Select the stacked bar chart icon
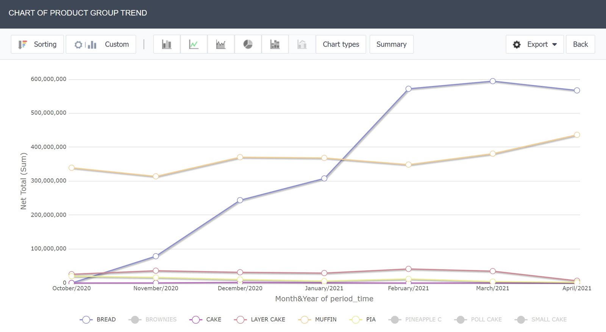The height and width of the screenshot is (332, 606). coord(275,44)
